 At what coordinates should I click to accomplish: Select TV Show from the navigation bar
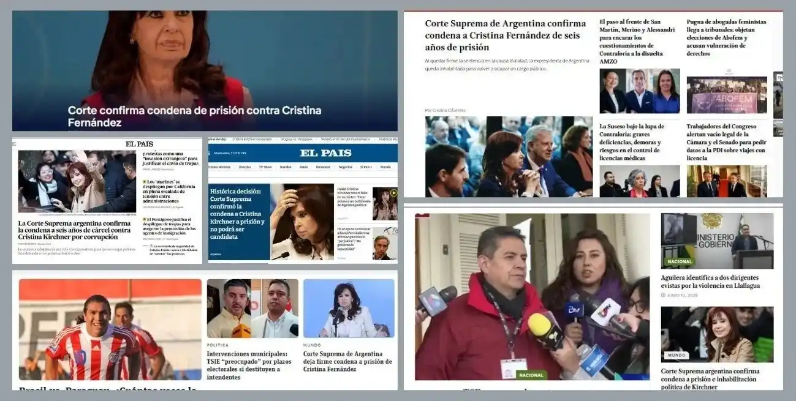point(265,167)
